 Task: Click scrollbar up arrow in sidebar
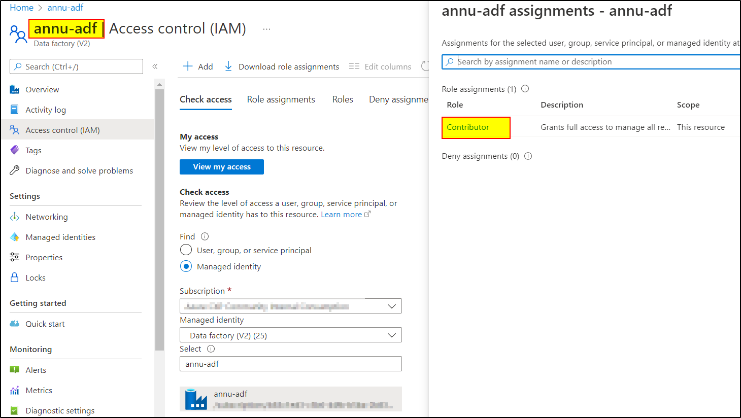point(159,84)
